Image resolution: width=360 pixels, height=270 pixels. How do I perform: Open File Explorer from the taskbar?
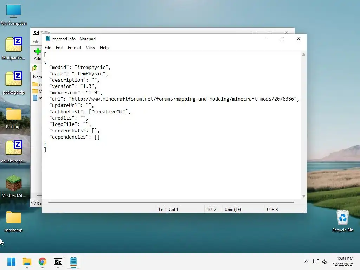click(x=27, y=262)
